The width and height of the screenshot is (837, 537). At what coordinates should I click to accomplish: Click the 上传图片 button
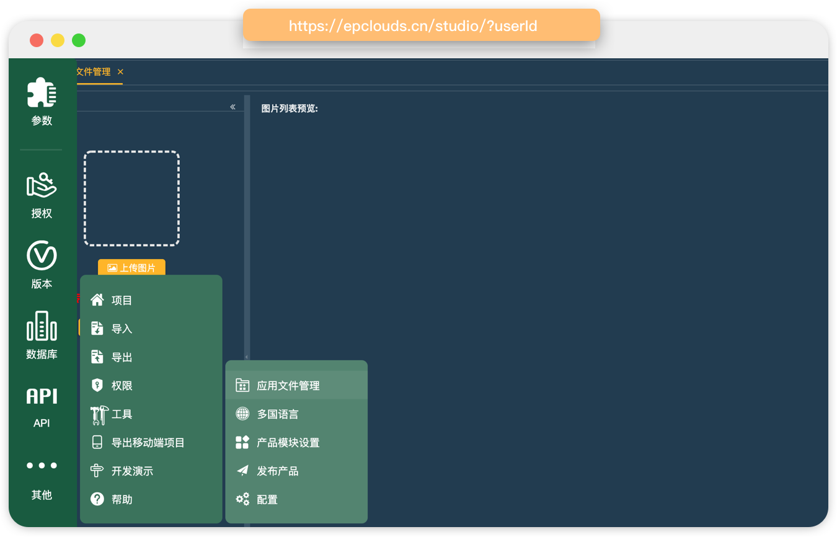pos(131,267)
